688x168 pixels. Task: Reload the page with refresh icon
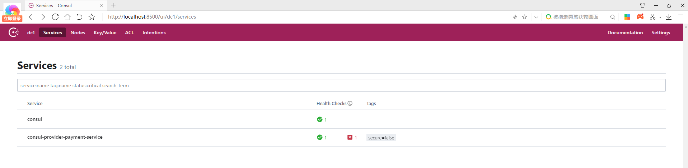55,17
